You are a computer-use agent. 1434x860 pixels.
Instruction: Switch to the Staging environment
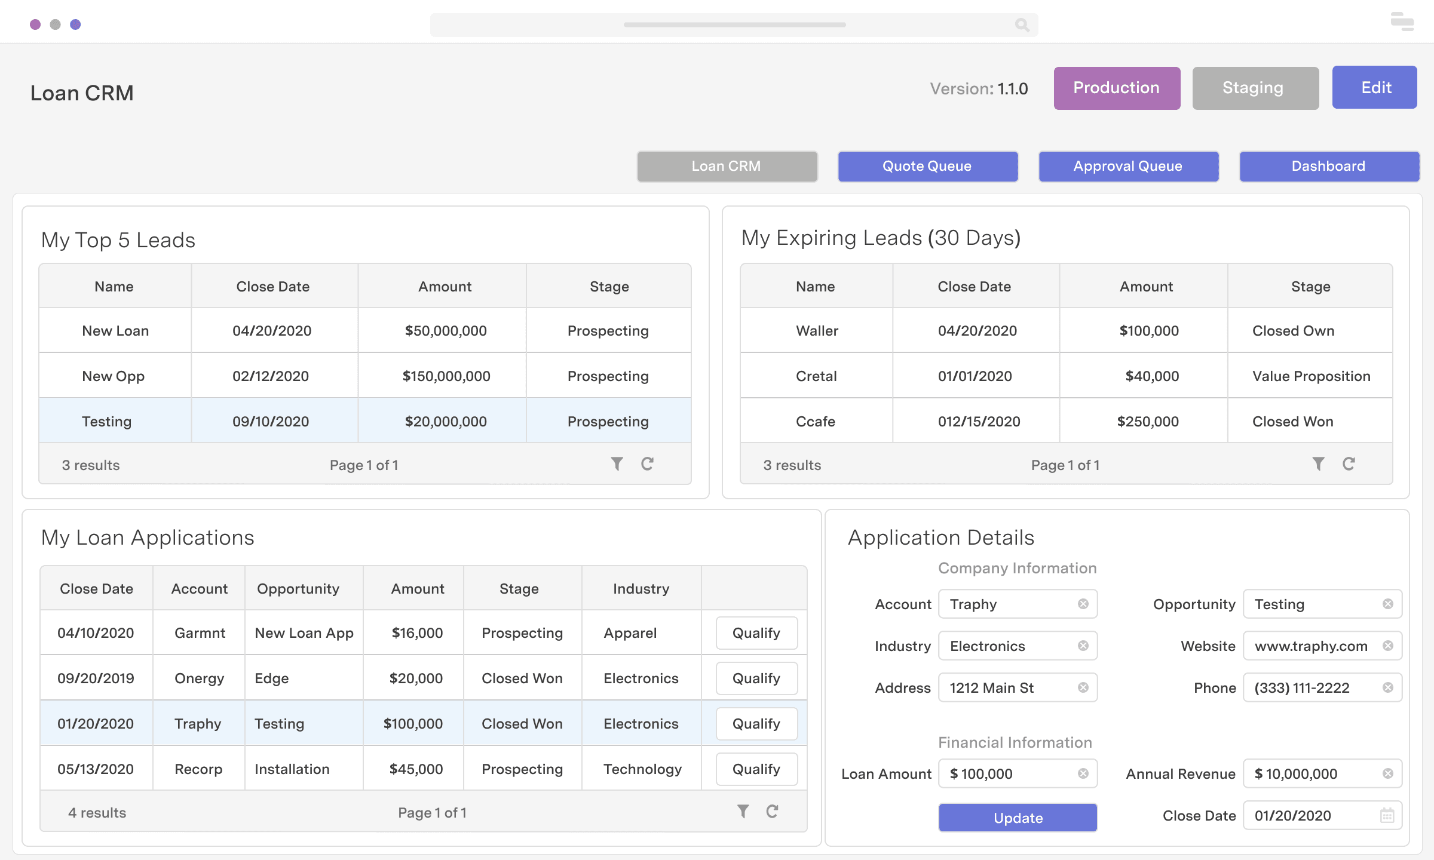[x=1255, y=88]
